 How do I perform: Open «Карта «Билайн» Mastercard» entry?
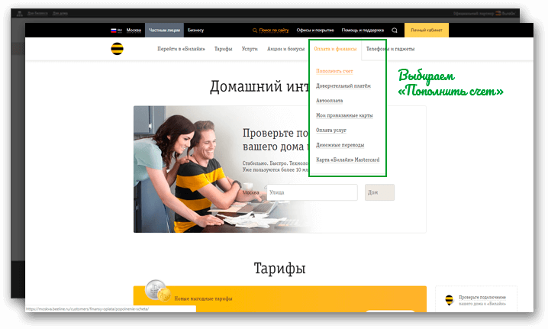point(347,160)
